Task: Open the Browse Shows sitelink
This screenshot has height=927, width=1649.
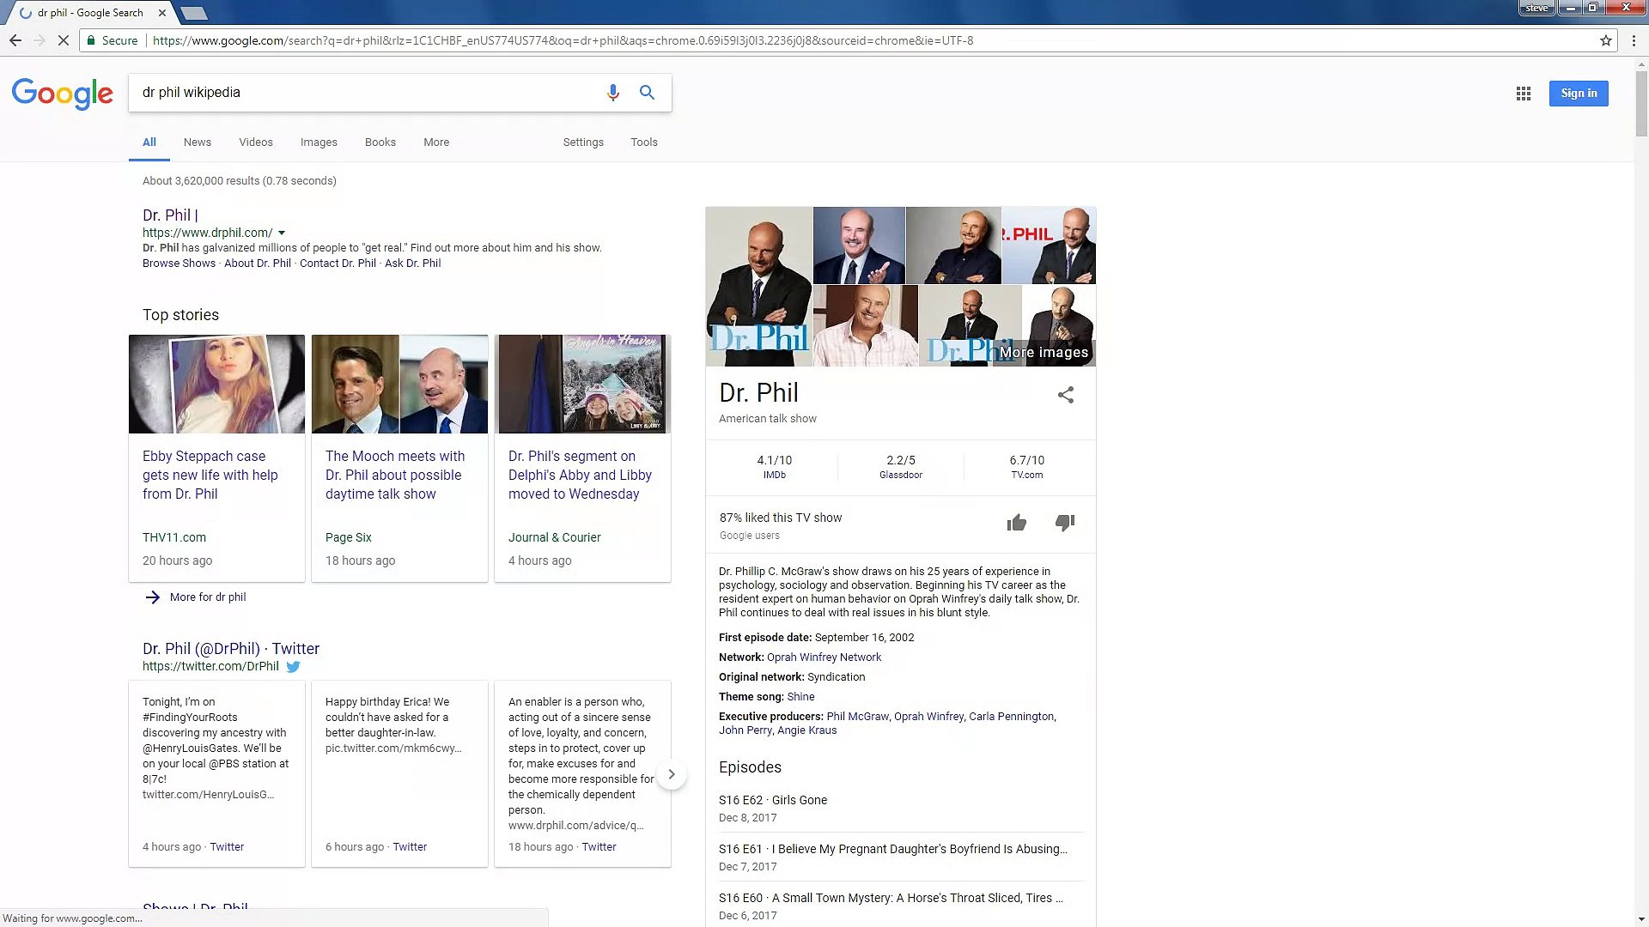Action: [179, 264]
